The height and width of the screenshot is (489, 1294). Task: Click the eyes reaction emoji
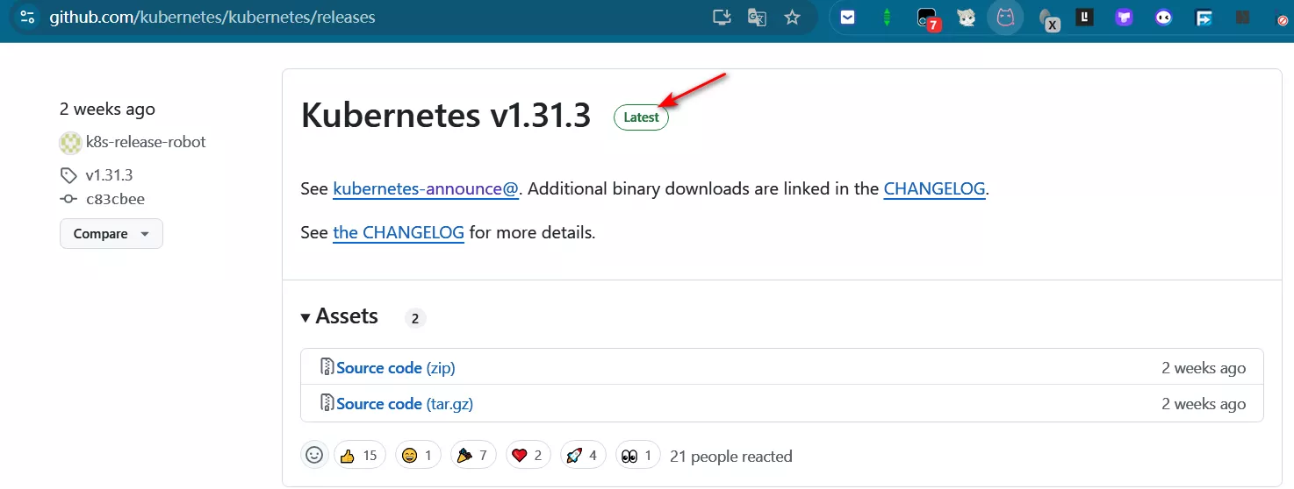click(638, 455)
